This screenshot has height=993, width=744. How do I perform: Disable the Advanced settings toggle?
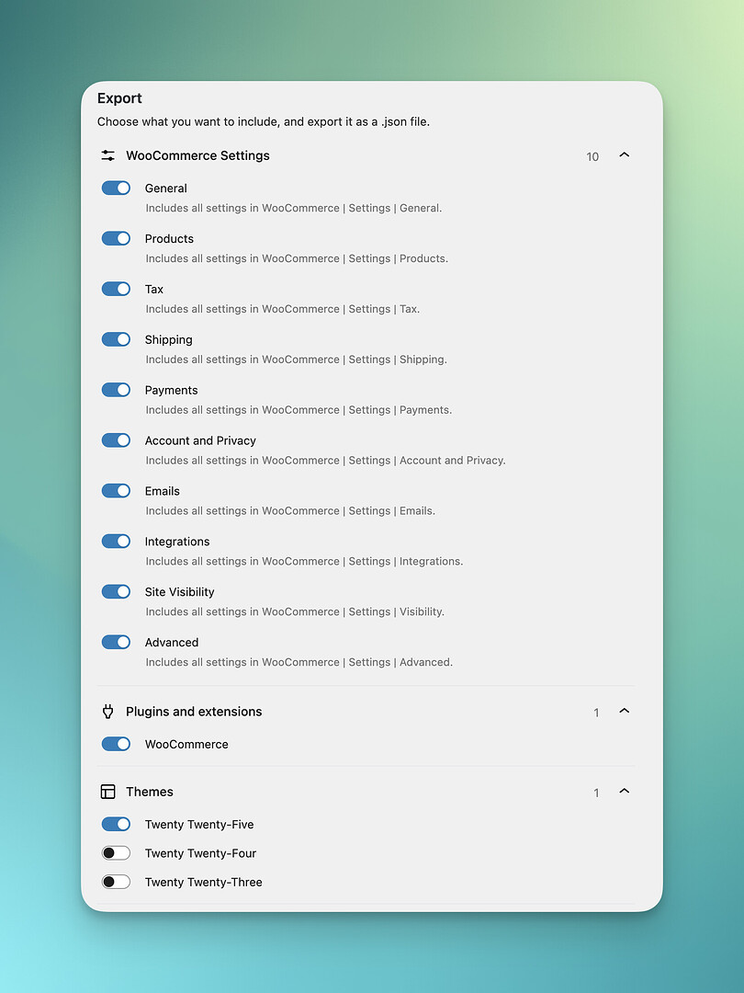117,643
